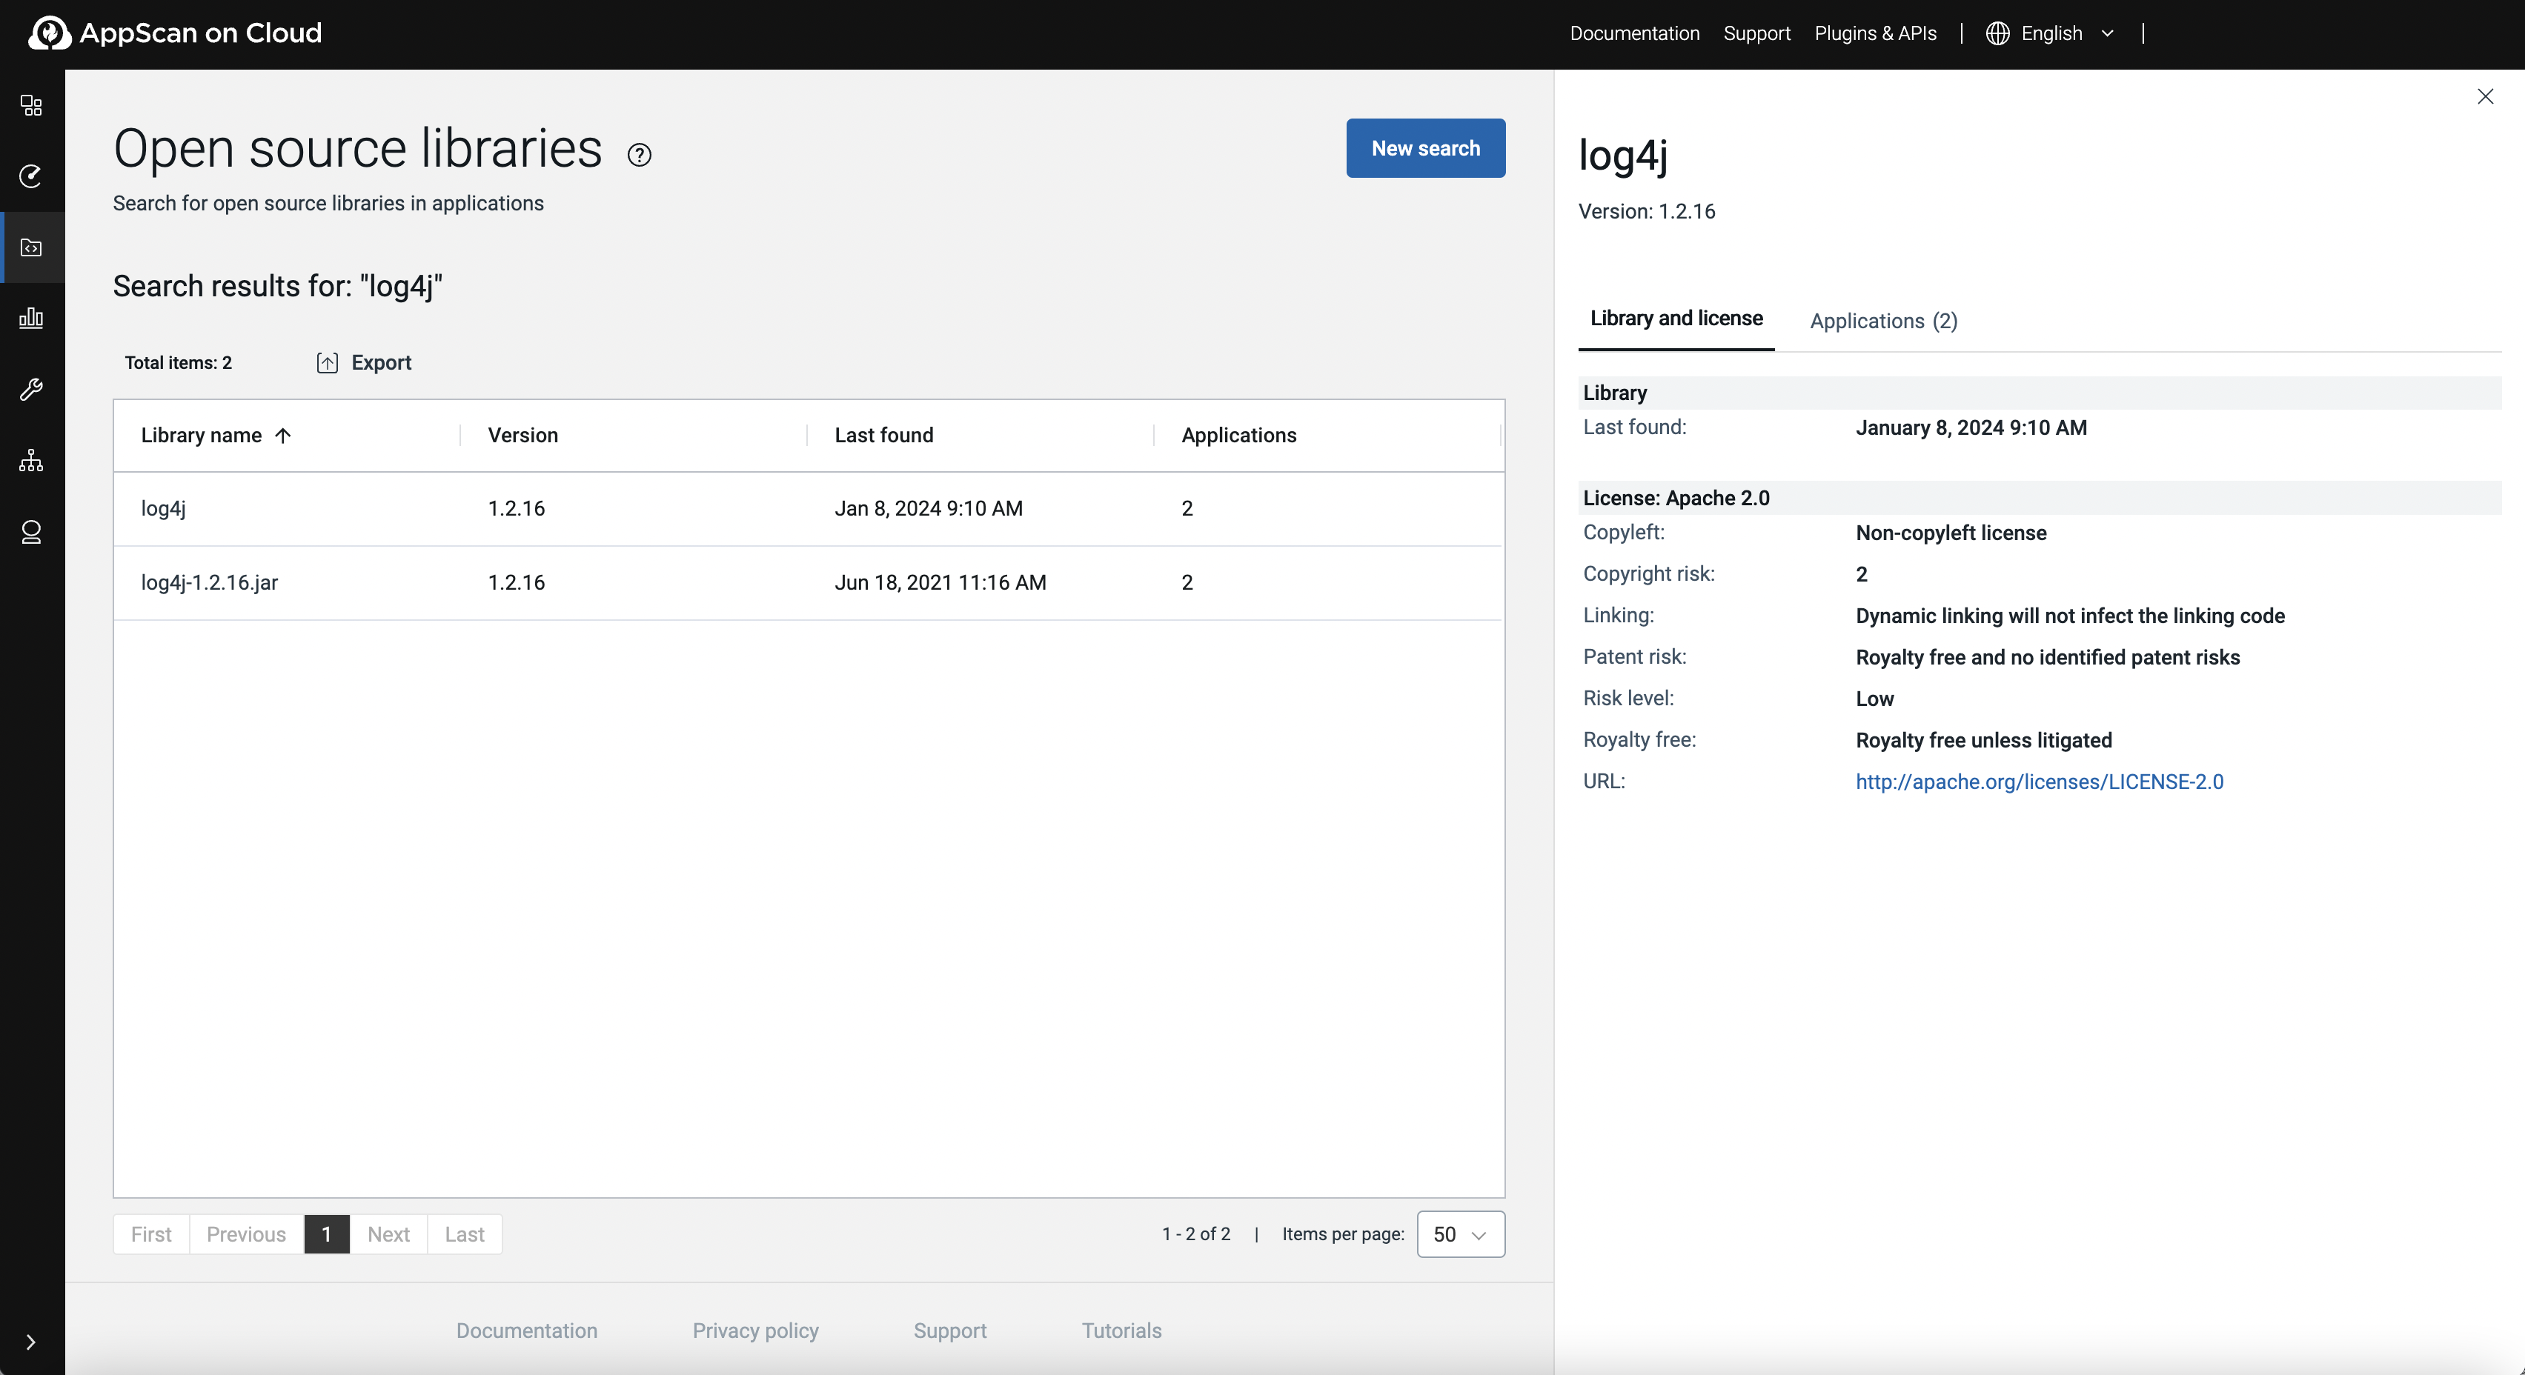This screenshot has width=2525, height=1375.
Task: Click Total items: 2 text
Action: [179, 362]
